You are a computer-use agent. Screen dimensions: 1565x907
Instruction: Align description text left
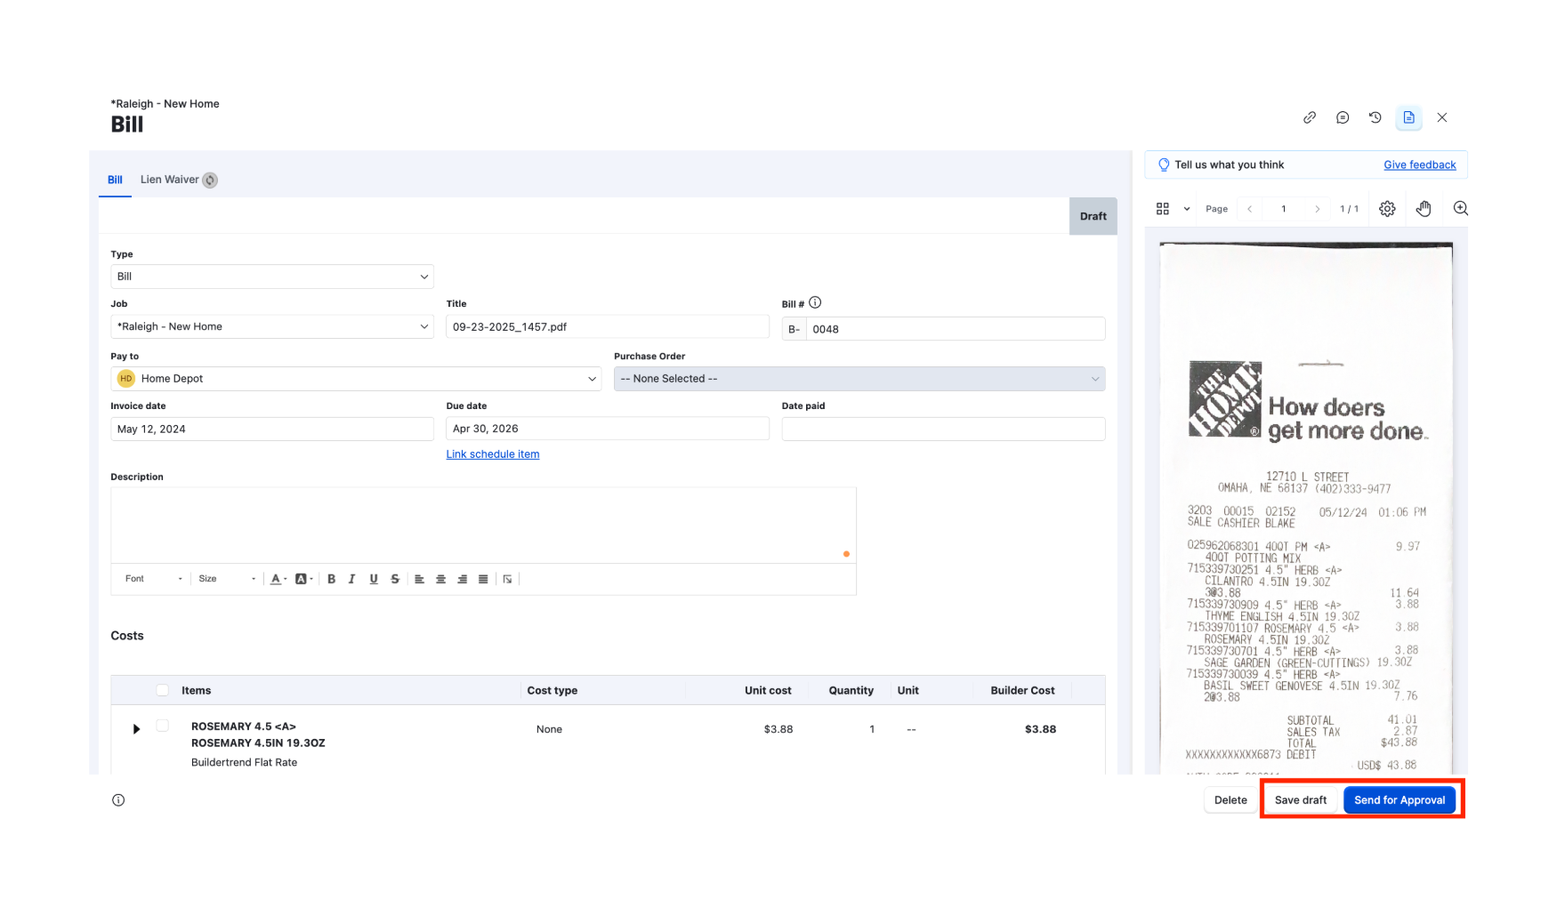(419, 579)
